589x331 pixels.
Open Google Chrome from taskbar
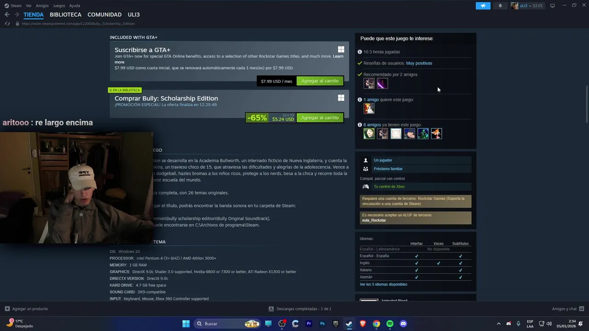click(x=376, y=324)
